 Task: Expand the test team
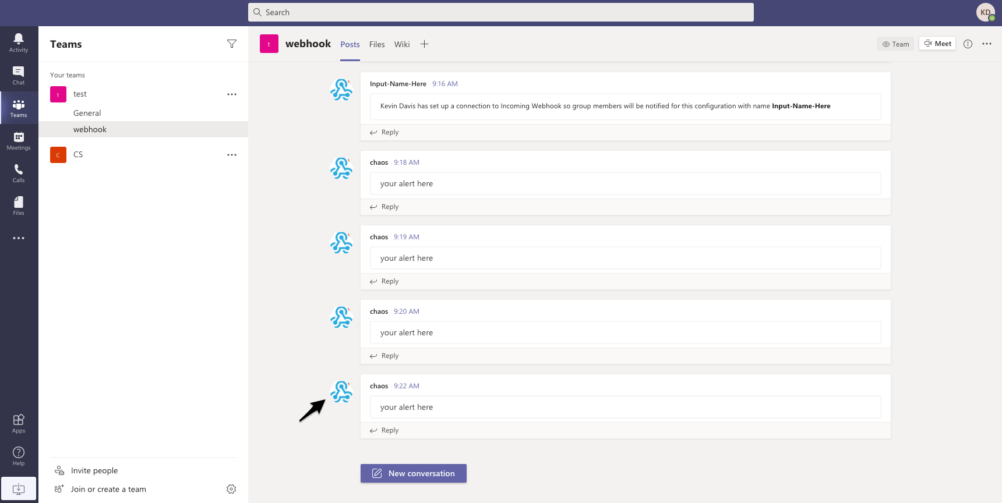(x=80, y=94)
